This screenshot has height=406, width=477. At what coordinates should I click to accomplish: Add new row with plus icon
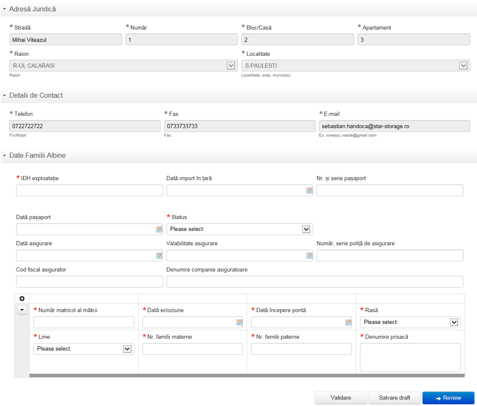pos(22,299)
